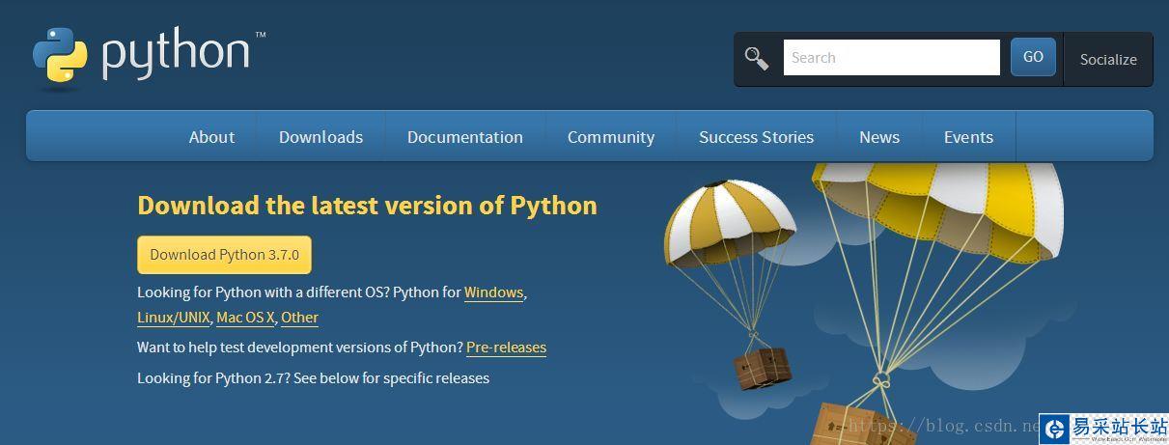Click inside the Search text field
Image resolution: width=1169 pixels, height=445 pixels.
coord(891,58)
